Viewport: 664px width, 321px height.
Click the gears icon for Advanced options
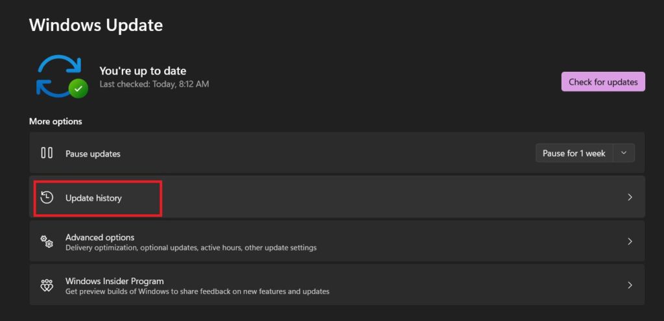point(47,241)
